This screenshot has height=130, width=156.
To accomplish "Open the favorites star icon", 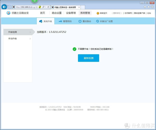I will [149, 7].
